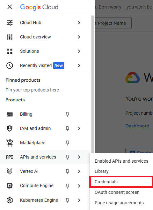Image resolution: width=153 pixels, height=210 pixels.
Task: Open Cloud overview menu entry
Action: tap(45, 37)
